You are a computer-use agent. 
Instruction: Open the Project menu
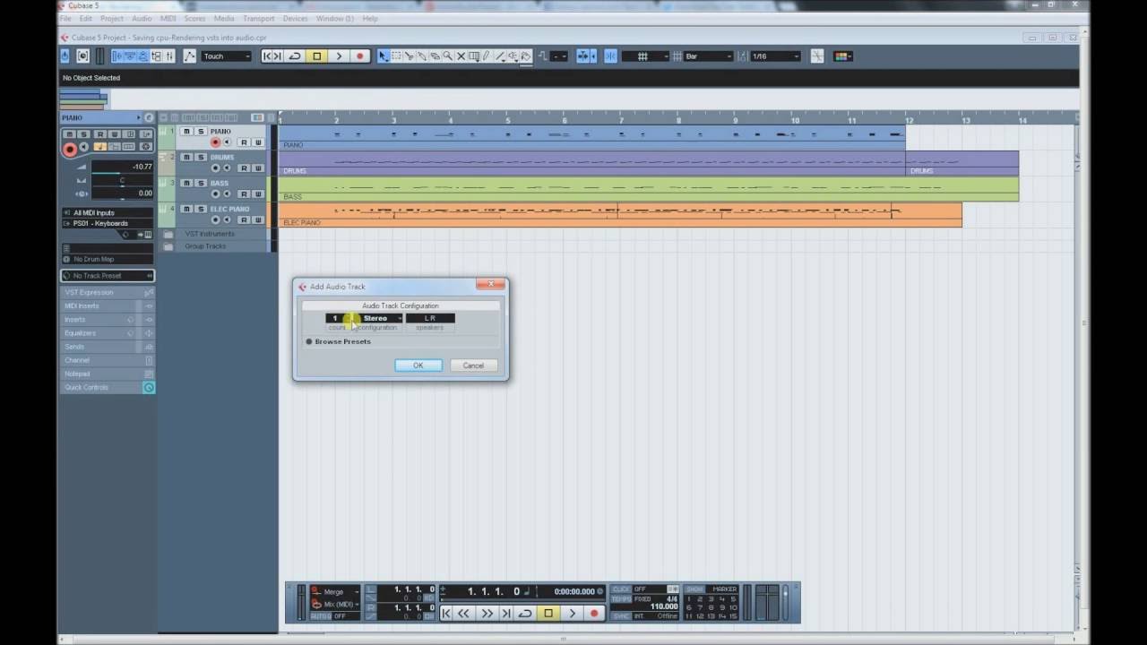(x=112, y=18)
